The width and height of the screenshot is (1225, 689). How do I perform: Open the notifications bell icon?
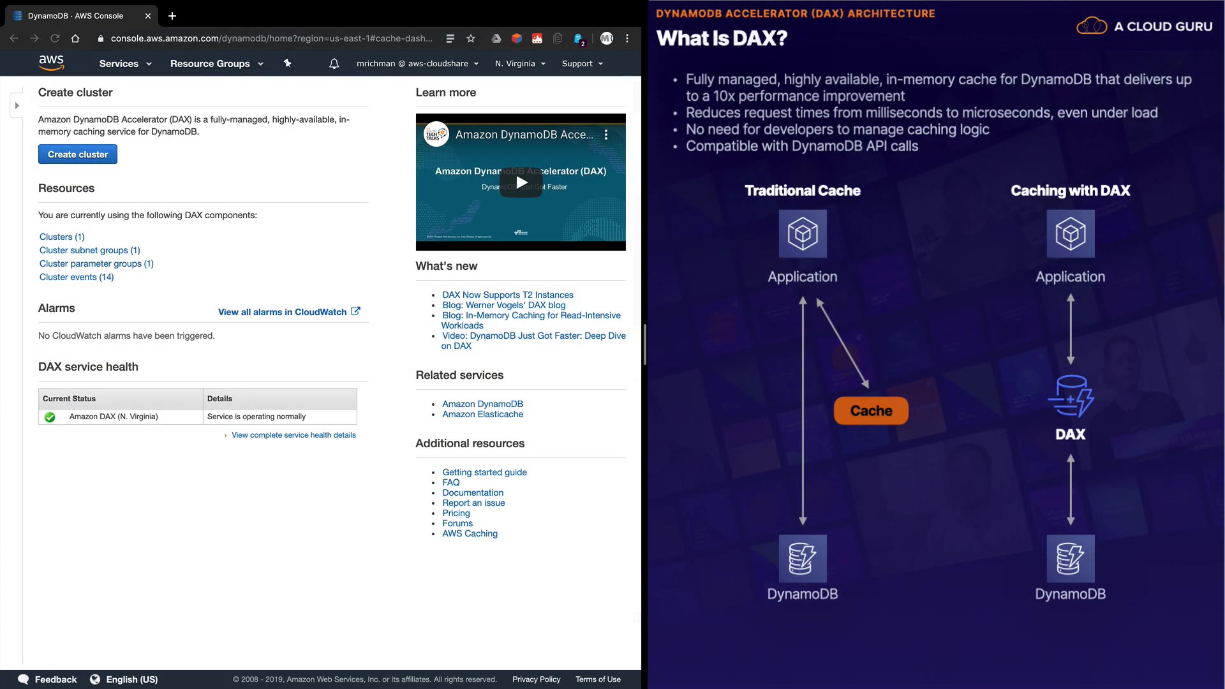coord(334,64)
